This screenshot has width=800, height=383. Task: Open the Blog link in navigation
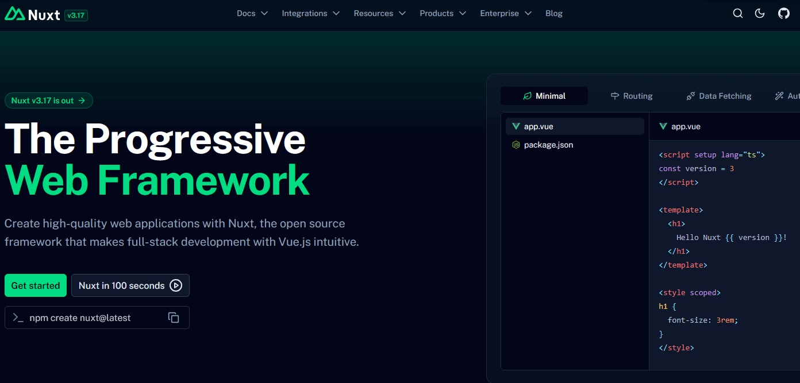pos(553,14)
